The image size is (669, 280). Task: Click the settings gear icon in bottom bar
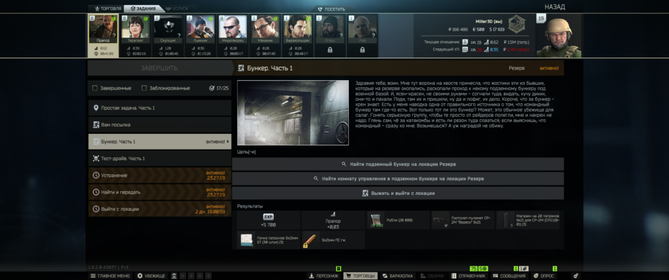tap(576, 276)
